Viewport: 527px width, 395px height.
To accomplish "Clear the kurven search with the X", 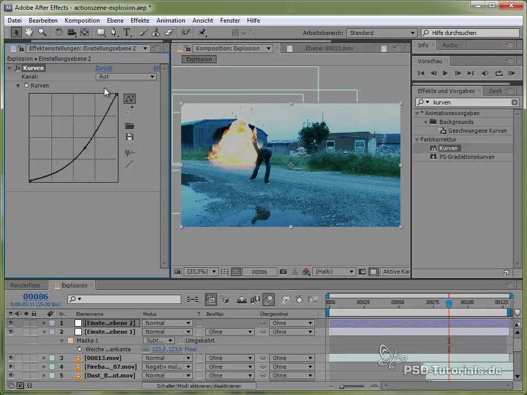I will coord(515,102).
